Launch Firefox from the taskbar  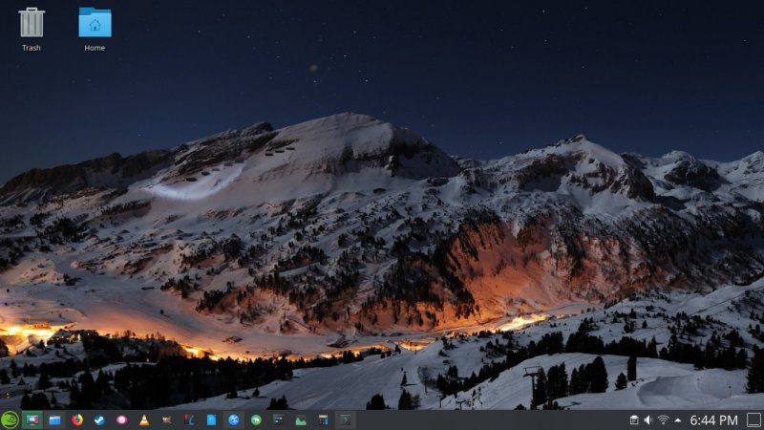click(77, 419)
